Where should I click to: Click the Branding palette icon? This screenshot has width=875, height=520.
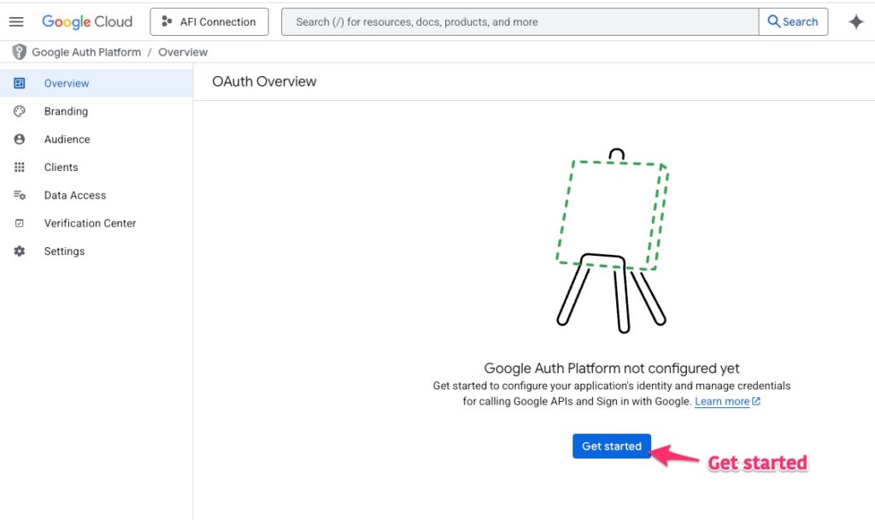(20, 111)
